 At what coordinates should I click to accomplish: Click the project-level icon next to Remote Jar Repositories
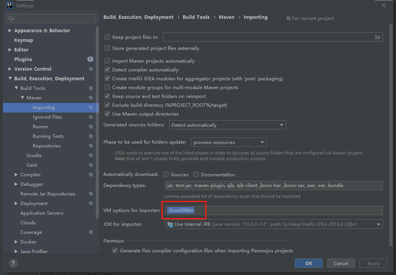click(91, 194)
